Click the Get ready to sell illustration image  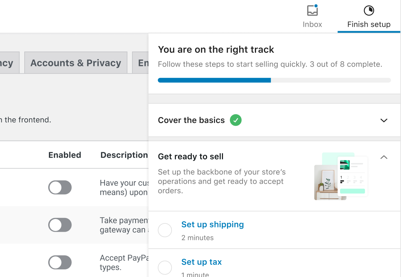(341, 177)
